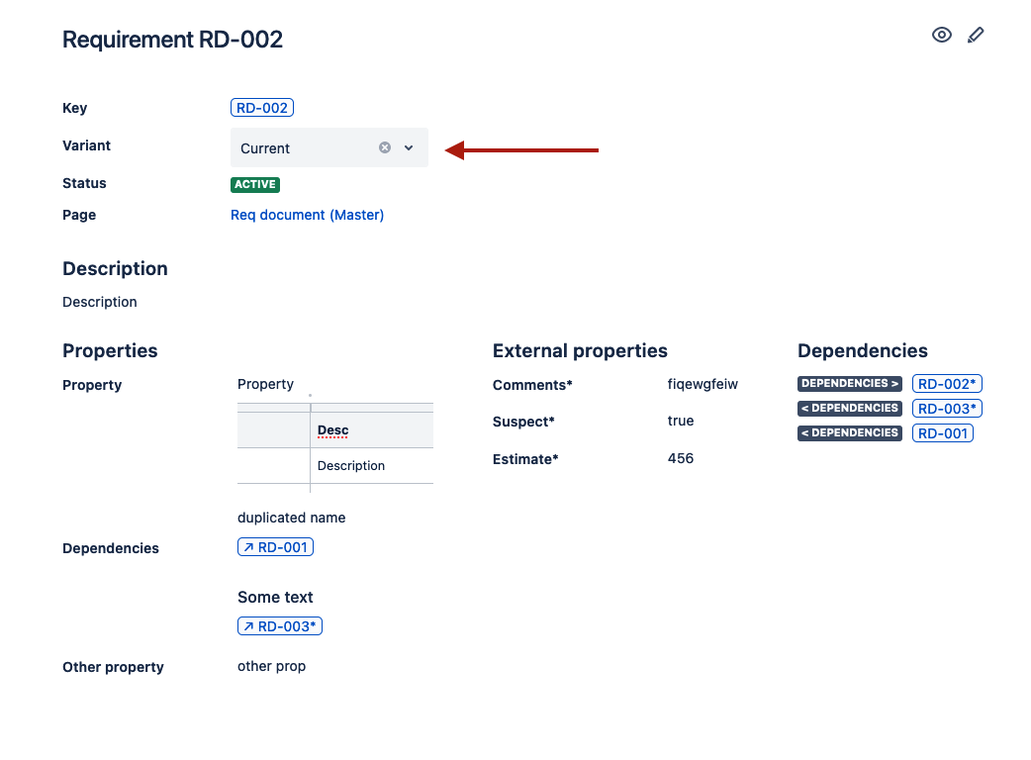
Task: Open edit mode with the pencil icon
Action: tap(976, 35)
